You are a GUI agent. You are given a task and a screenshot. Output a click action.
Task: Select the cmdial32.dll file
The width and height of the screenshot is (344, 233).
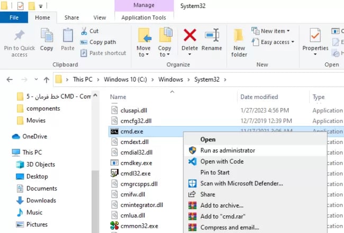pyautogui.click(x=136, y=153)
